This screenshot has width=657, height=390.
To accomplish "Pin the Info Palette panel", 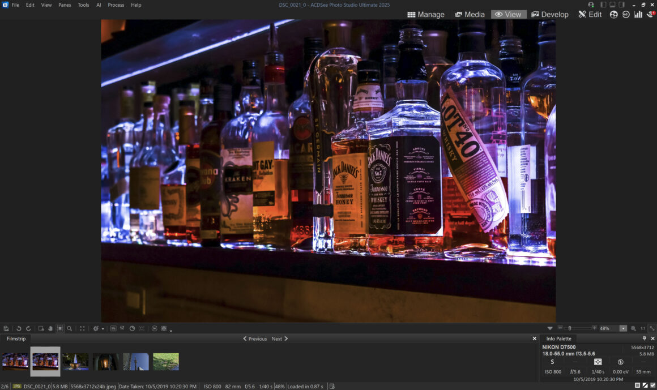I will click(645, 338).
